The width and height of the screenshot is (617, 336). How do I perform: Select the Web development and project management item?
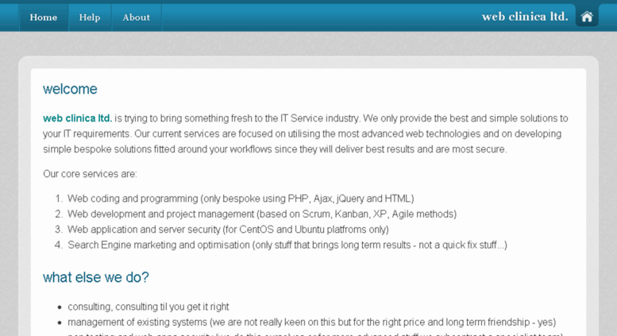262,214
